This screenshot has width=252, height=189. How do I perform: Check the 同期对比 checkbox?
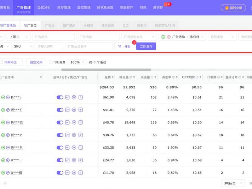click(1, 62)
